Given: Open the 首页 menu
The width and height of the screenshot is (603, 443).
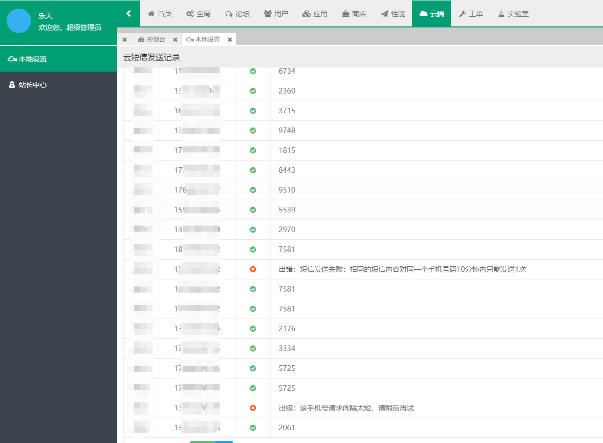Looking at the screenshot, I should click(x=160, y=14).
